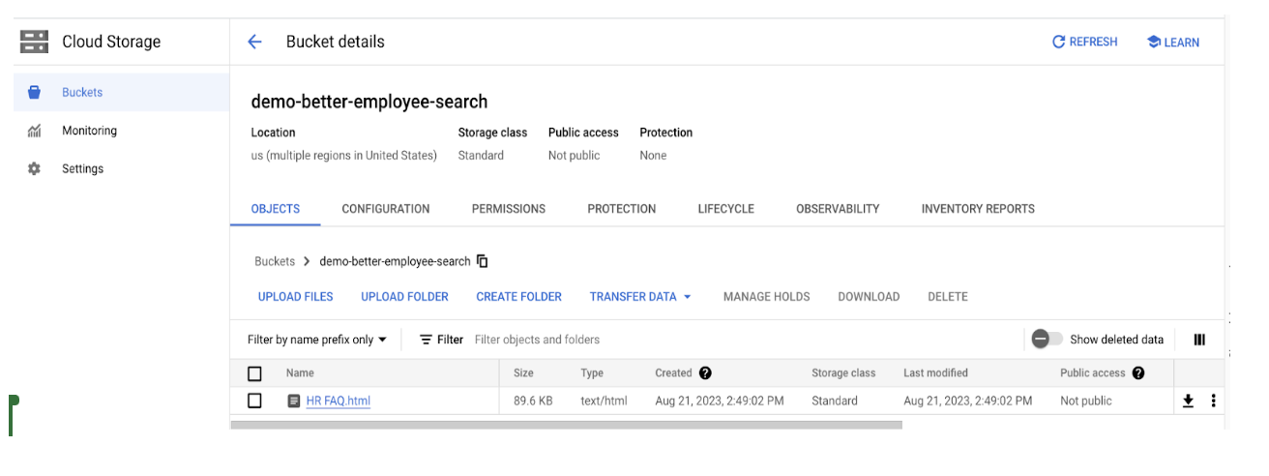1269x476 pixels.
Task: Click CREATE FOLDER
Action: click(x=519, y=296)
